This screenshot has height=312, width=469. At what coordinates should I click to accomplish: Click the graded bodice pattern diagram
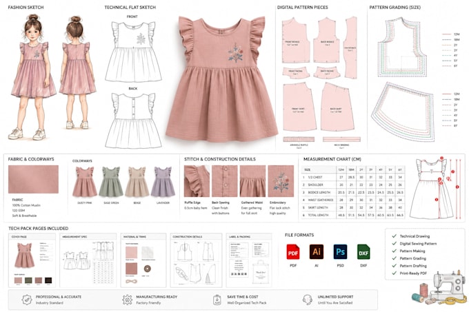point(402,47)
